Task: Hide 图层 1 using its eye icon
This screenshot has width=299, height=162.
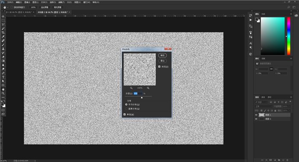Action: pyautogui.click(x=256, y=115)
